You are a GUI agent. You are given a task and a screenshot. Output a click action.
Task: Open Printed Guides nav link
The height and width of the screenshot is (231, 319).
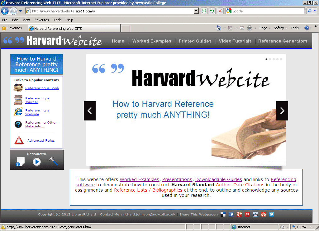click(195, 41)
